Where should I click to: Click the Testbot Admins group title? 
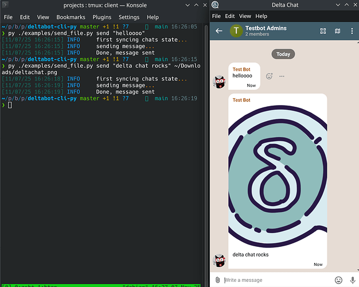click(x=266, y=28)
